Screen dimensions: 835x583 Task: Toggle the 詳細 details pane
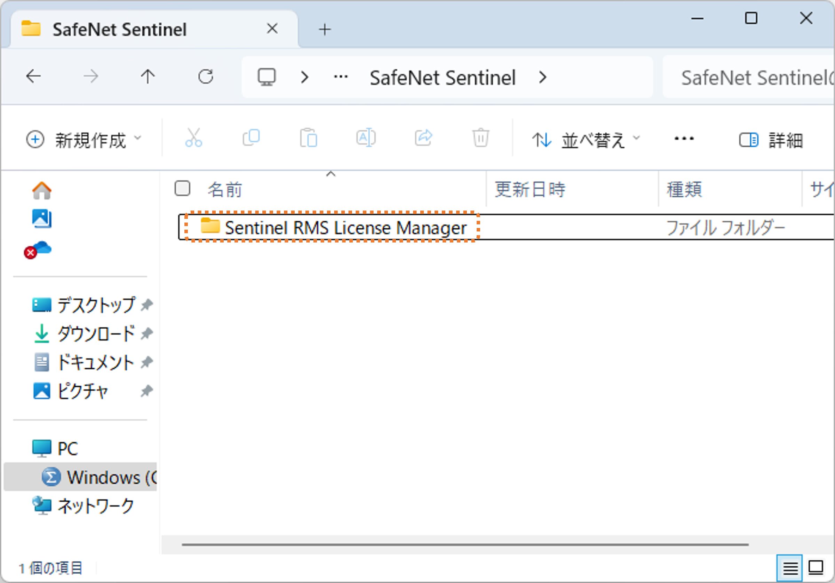coord(771,140)
